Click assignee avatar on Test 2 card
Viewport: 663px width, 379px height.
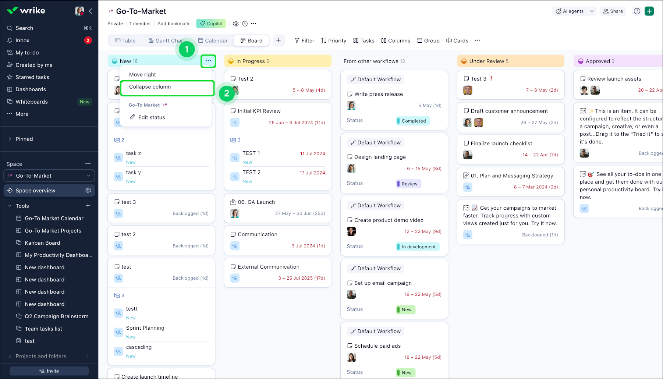point(235,90)
